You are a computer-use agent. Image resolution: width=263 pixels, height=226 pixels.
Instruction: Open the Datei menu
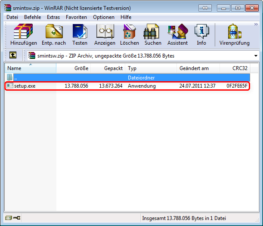tap(12, 17)
